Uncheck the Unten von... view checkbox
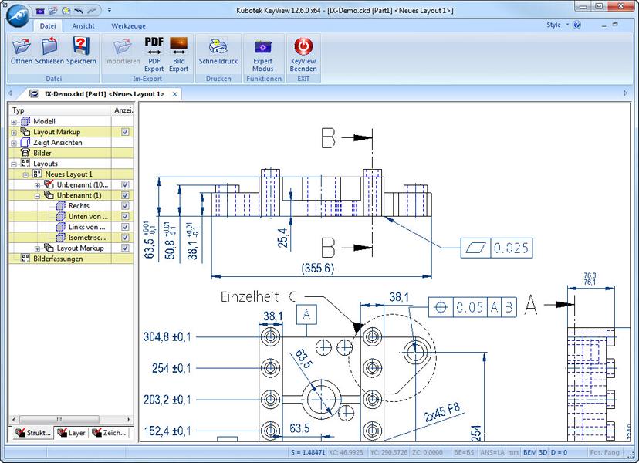Viewport: 639px width, 463px height. (x=125, y=216)
